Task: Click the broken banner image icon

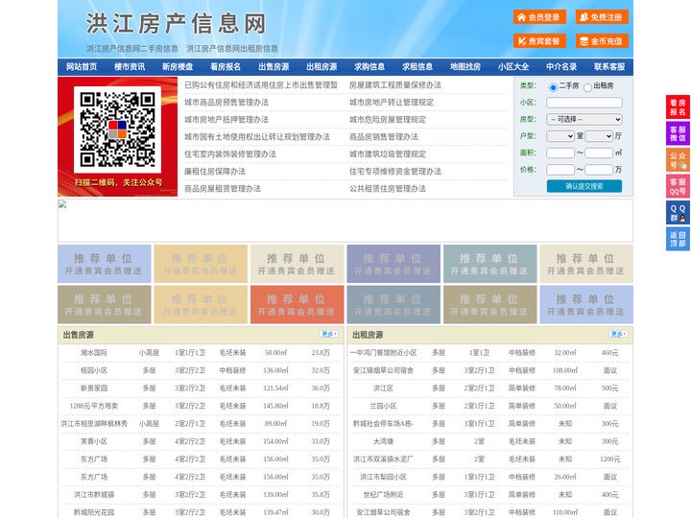Action: coord(62,203)
